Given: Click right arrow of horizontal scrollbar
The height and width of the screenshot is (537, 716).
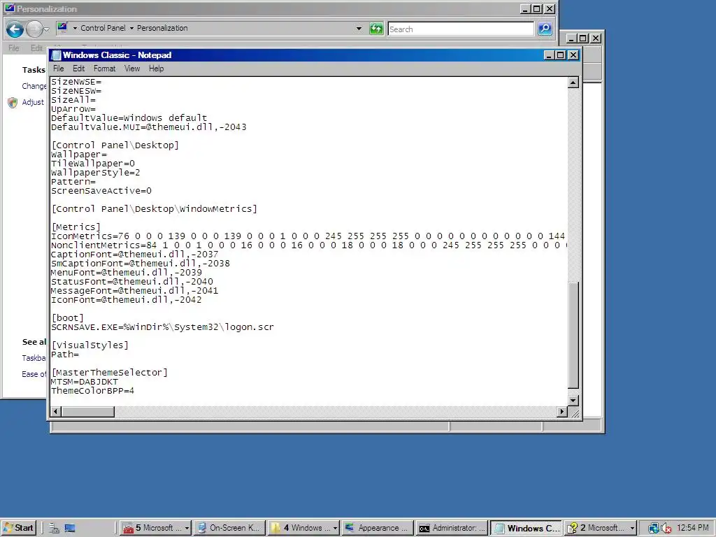Looking at the screenshot, I should pyautogui.click(x=563, y=411).
